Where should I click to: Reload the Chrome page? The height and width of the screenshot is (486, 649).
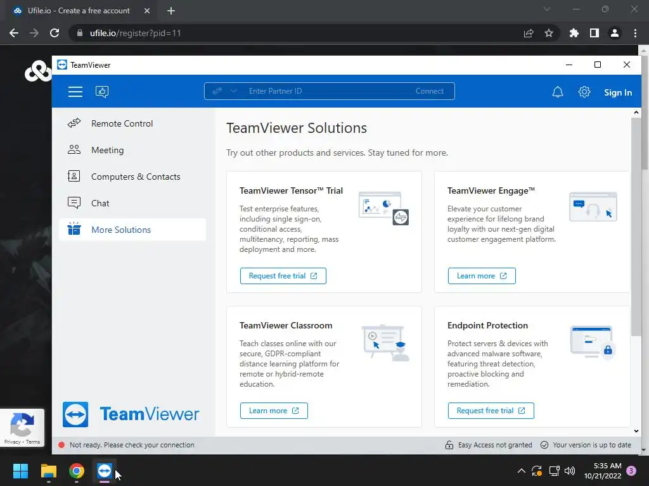tap(55, 33)
